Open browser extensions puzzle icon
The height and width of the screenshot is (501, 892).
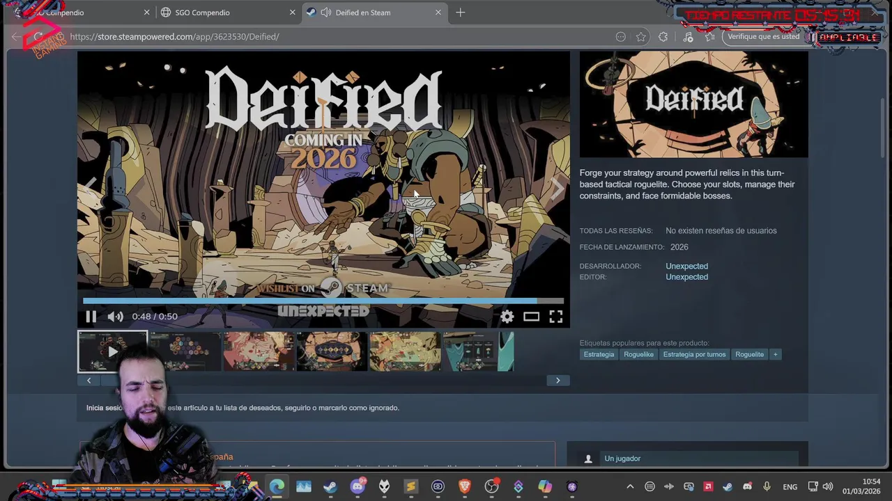pos(663,37)
